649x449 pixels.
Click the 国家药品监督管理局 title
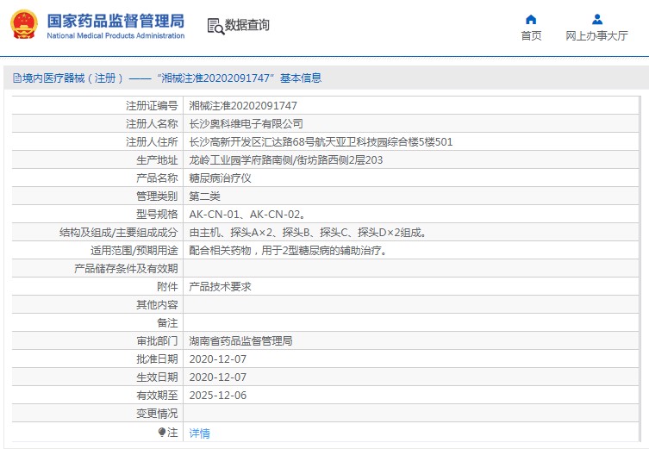[115, 21]
